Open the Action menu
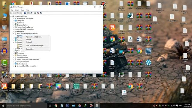The height and width of the screenshot is (108, 192). (x=17, y=10)
